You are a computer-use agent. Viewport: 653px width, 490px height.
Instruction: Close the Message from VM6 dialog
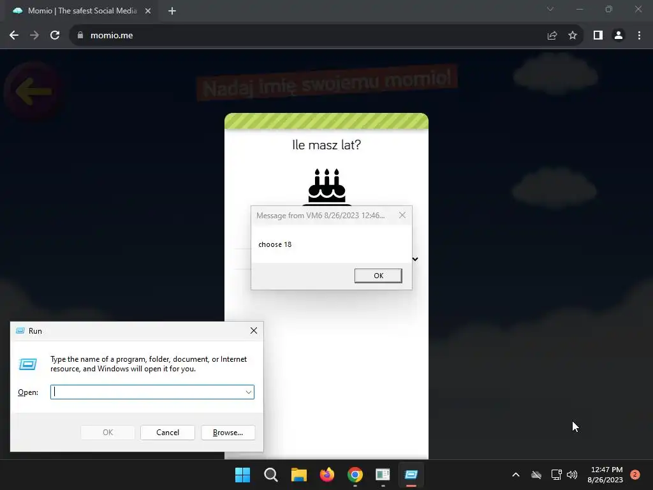402,215
